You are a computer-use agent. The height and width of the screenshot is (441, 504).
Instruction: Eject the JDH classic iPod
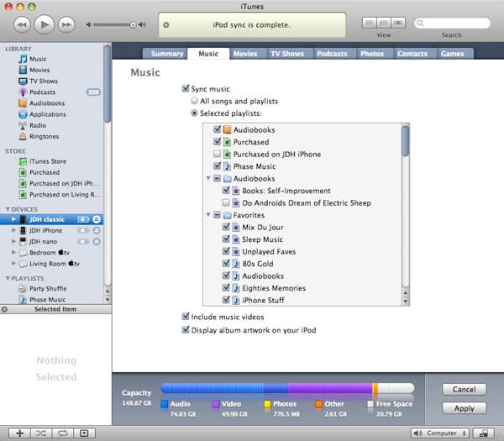click(x=97, y=219)
